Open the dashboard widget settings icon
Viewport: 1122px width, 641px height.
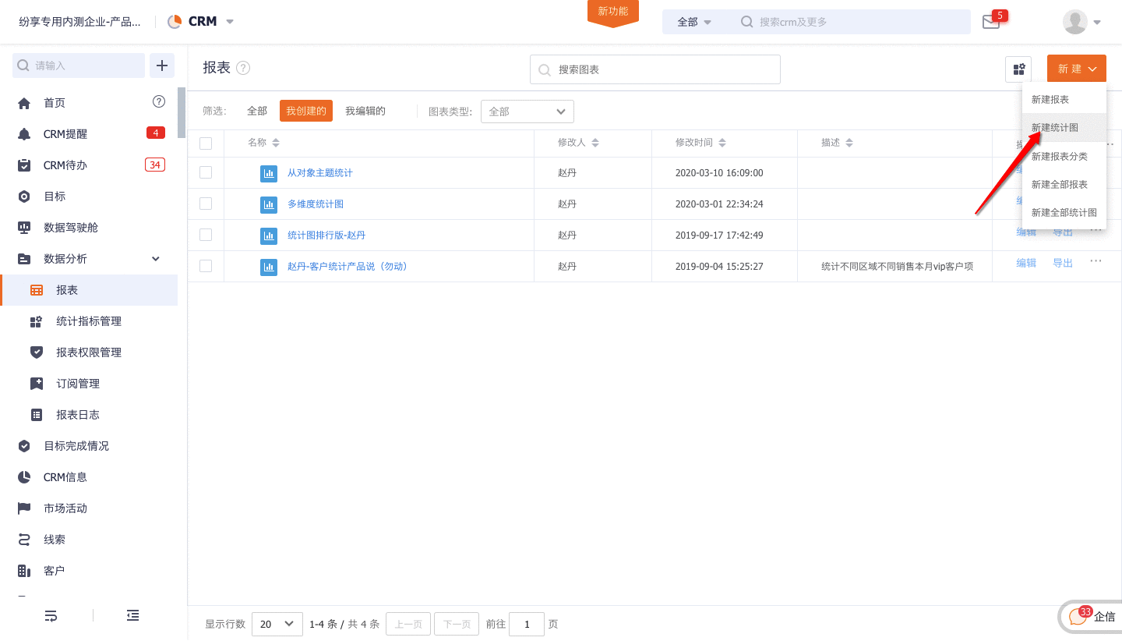(x=1018, y=69)
